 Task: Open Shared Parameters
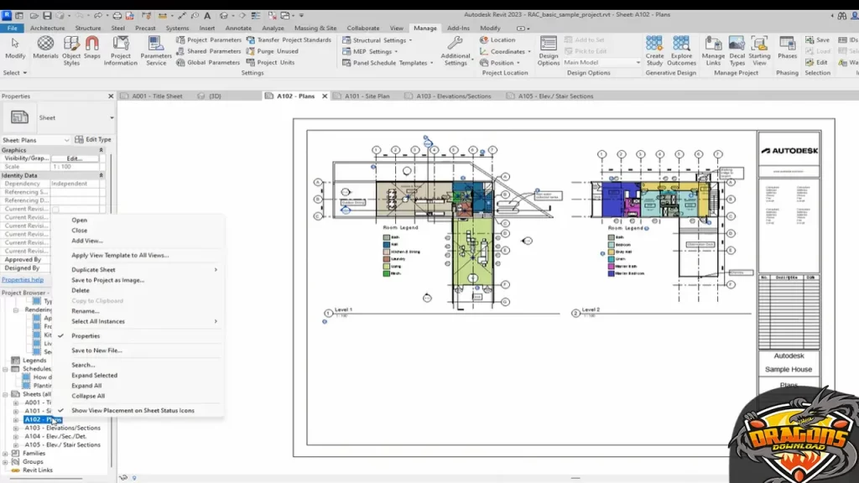[208, 51]
